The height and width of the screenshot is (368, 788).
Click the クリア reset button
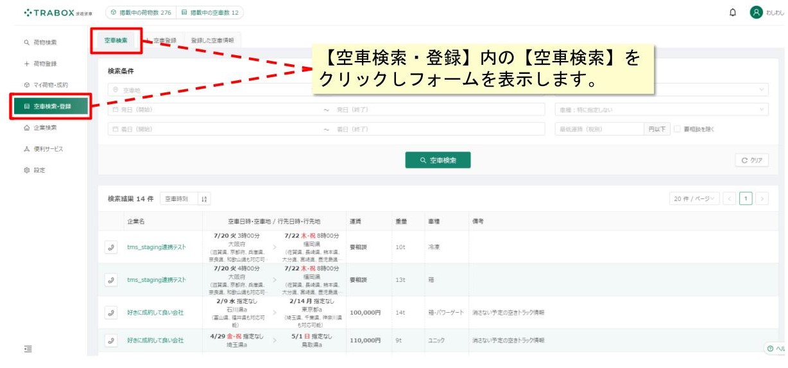click(x=751, y=161)
